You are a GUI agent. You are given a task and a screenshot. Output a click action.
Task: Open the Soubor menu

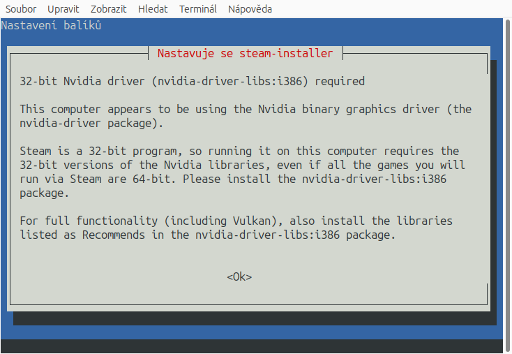(21, 9)
